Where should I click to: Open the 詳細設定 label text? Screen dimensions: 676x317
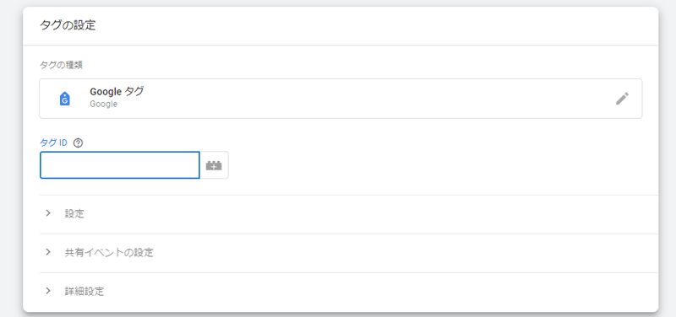point(84,291)
